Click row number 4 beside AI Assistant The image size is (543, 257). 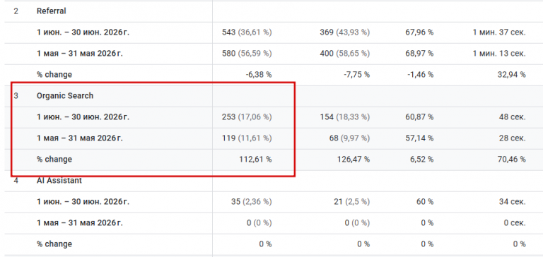click(16, 181)
